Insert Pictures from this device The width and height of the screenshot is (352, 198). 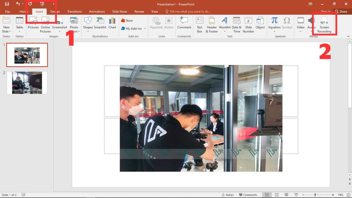click(33, 23)
